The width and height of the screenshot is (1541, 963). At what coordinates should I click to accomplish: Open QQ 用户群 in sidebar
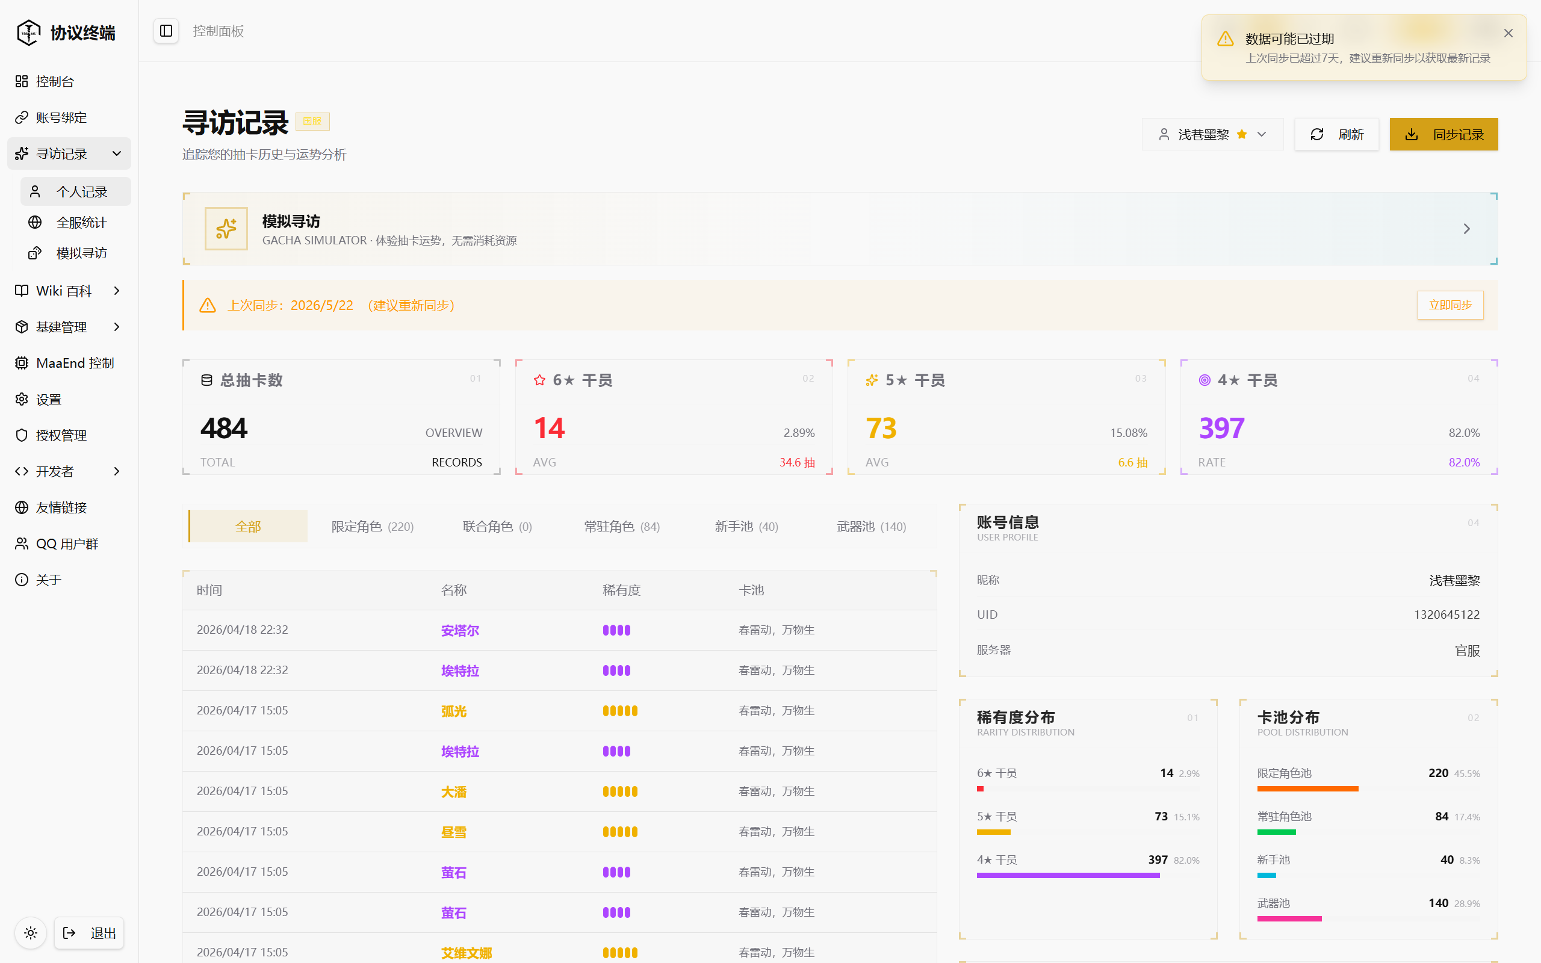pyautogui.click(x=69, y=543)
